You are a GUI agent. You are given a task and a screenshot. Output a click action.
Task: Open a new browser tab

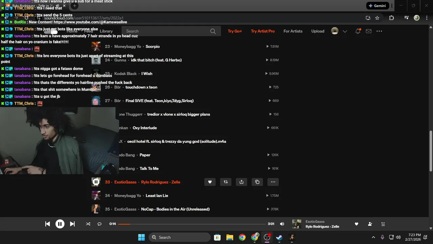coord(75,6)
